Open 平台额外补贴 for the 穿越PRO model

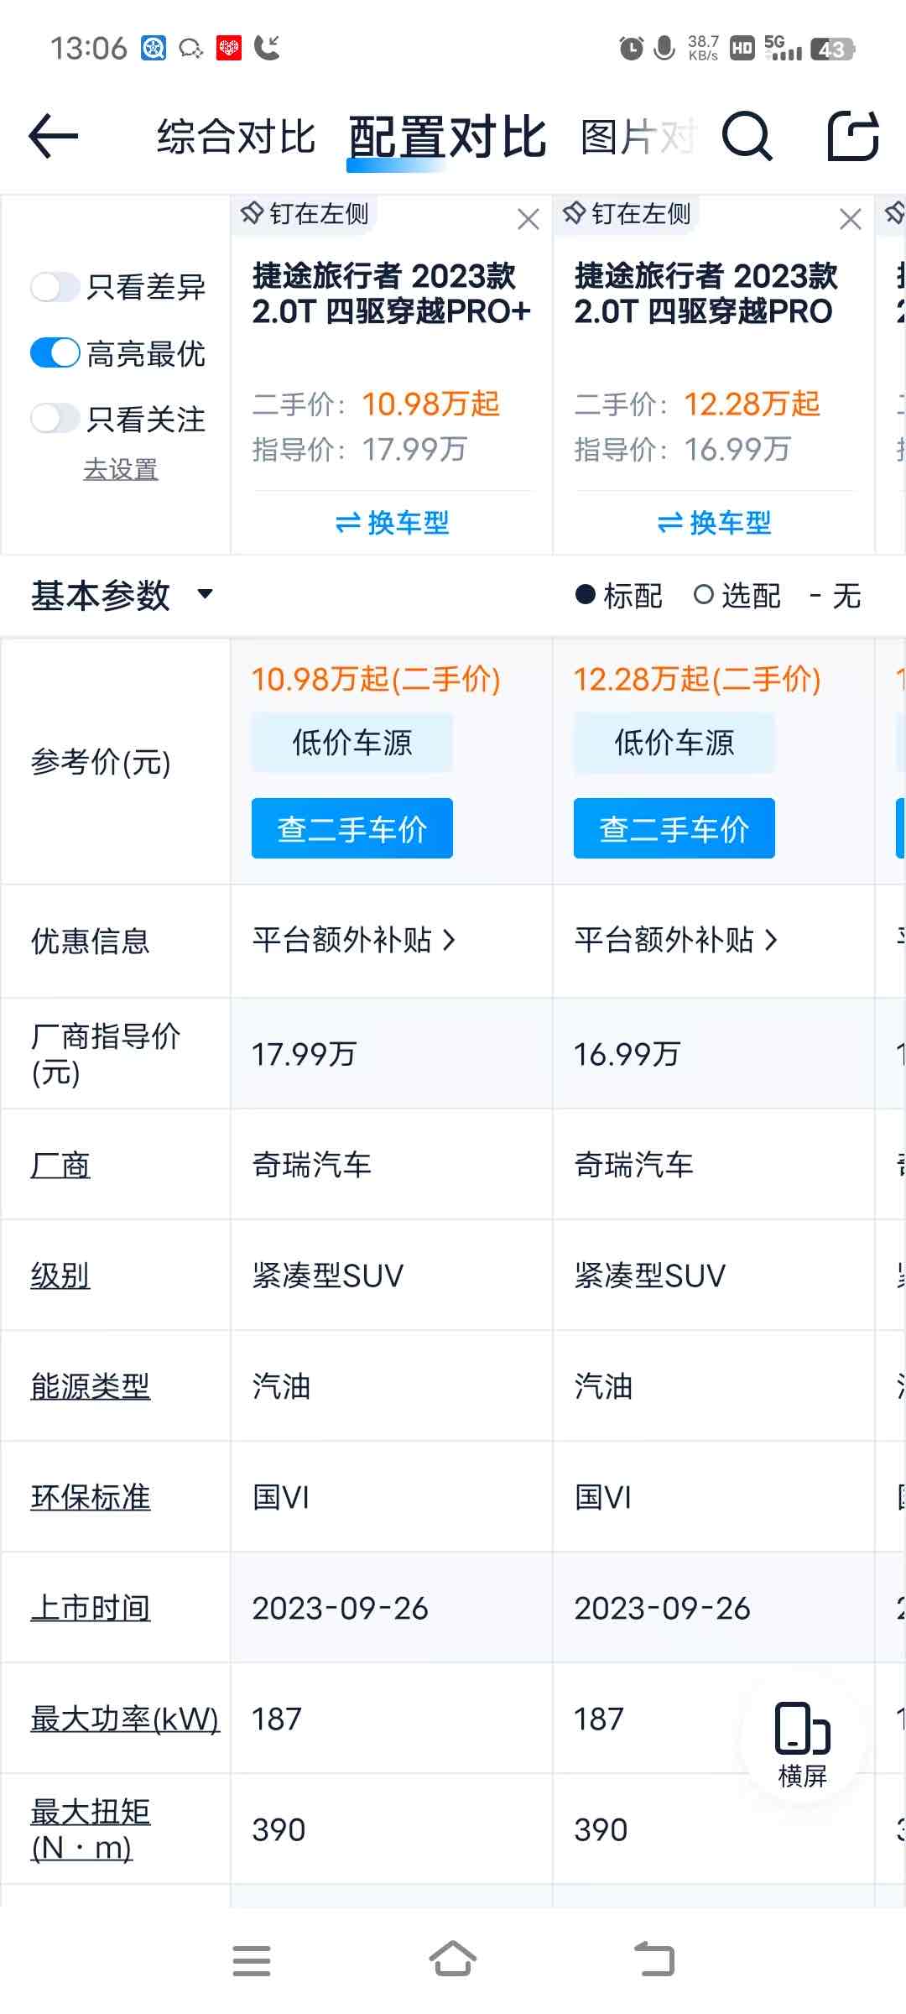675,940
